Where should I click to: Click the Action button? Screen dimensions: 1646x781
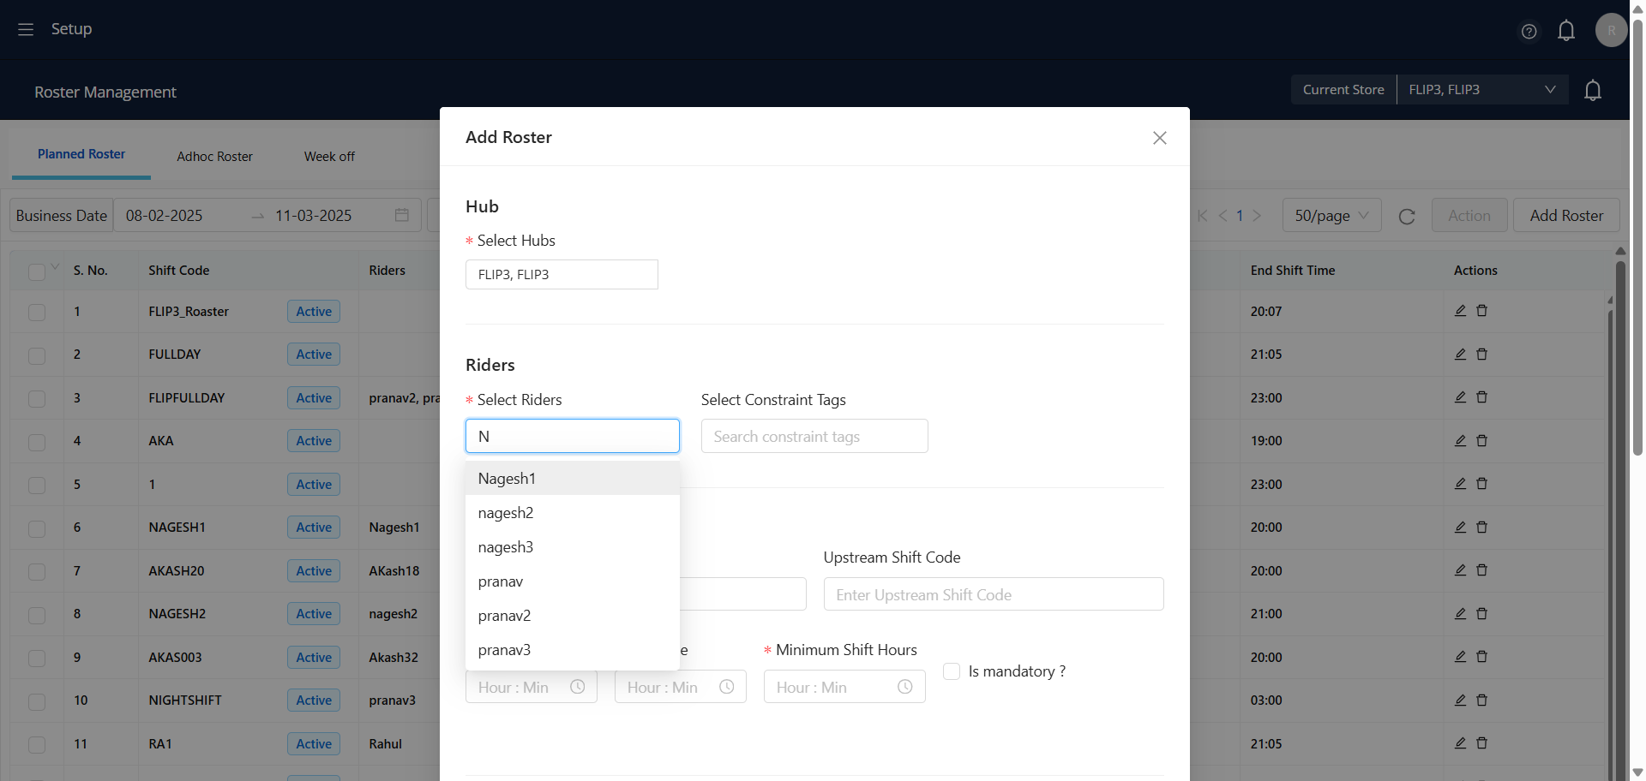click(1469, 215)
